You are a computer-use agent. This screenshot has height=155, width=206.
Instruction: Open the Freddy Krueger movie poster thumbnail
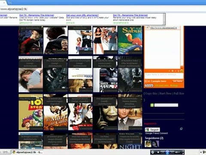pyautogui.click(x=31, y=40)
